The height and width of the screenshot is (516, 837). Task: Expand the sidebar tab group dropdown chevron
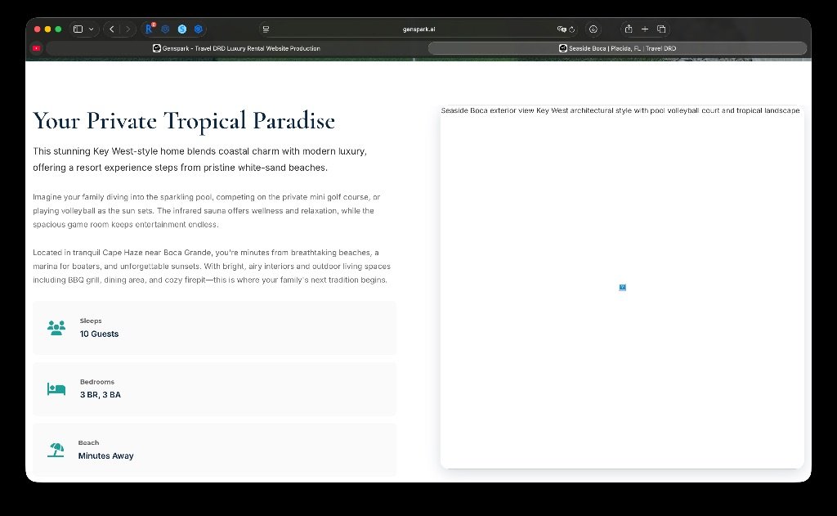(x=91, y=29)
